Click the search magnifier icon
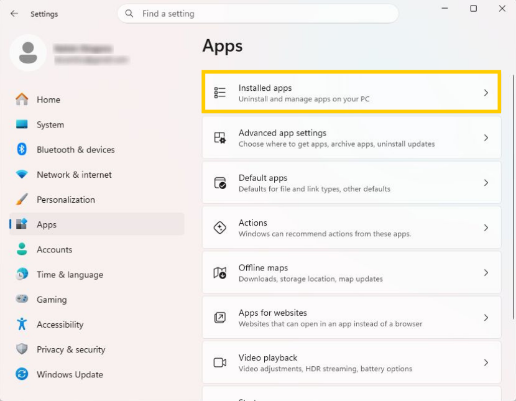516x401 pixels. (x=129, y=14)
